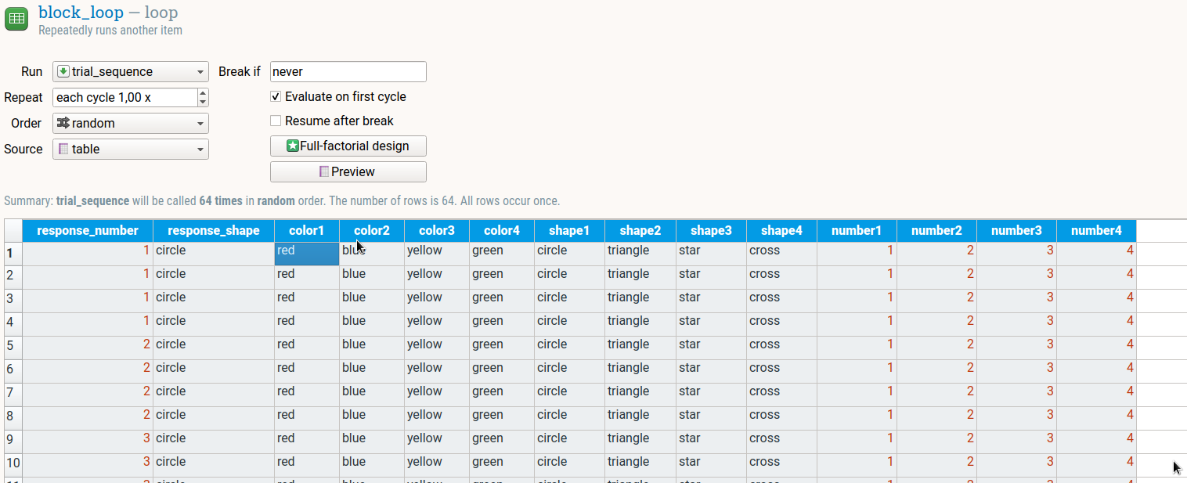Click the Break if input field

[348, 71]
